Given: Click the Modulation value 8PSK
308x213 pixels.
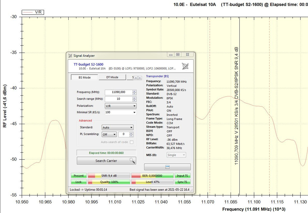Looking at the screenshot, I should [170, 98].
